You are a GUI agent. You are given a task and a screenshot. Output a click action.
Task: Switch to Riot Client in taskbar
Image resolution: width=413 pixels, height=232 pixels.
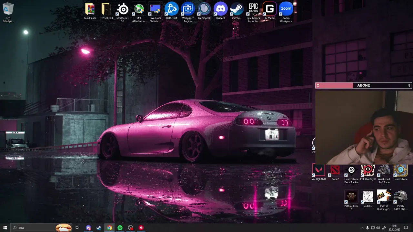click(x=141, y=228)
